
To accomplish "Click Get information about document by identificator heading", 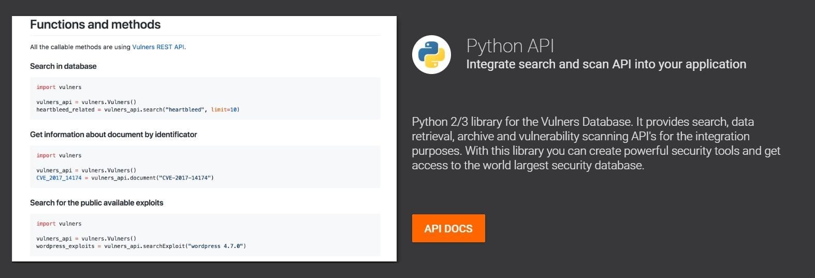I will 113,135.
